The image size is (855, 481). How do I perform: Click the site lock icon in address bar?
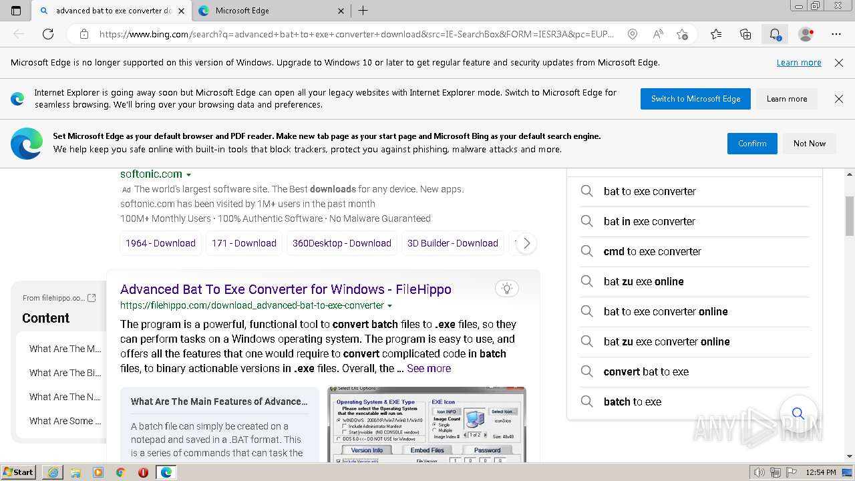pyautogui.click(x=83, y=34)
